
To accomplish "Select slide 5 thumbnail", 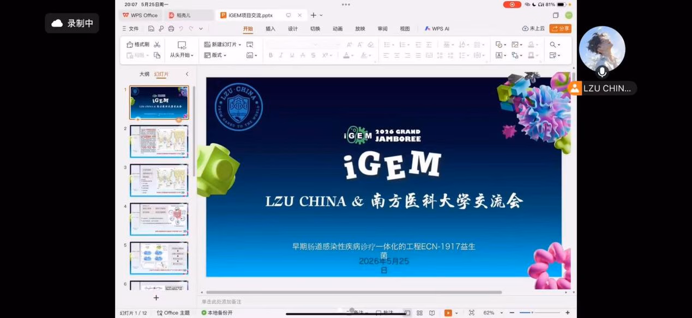I will [x=159, y=258].
